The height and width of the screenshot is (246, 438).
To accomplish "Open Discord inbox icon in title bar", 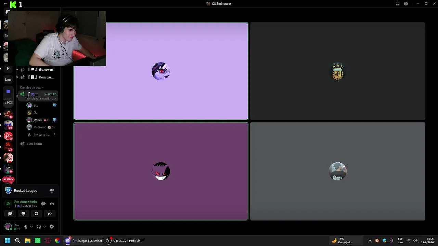I will pyautogui.click(x=398, y=4).
